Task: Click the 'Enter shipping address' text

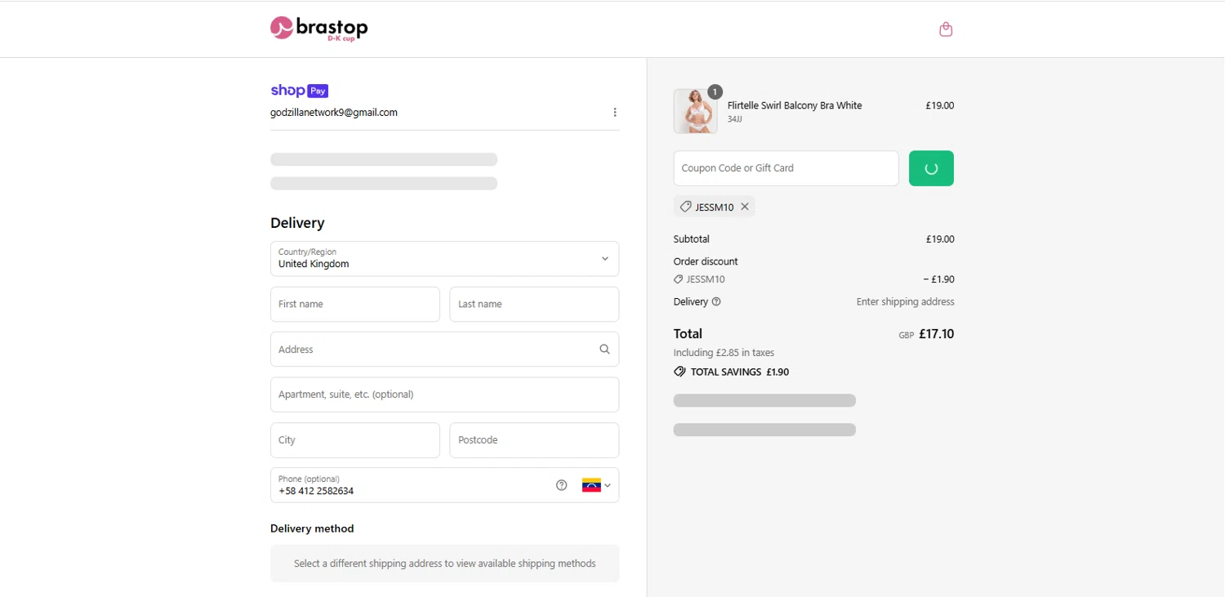Action: [x=905, y=302]
